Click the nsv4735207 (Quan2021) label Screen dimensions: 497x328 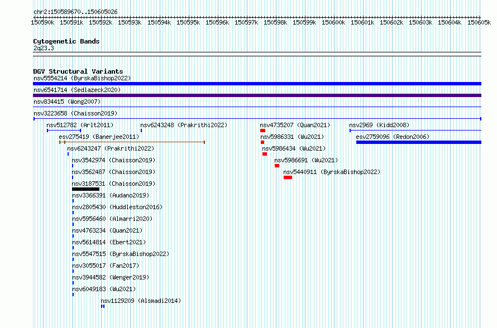295,125
